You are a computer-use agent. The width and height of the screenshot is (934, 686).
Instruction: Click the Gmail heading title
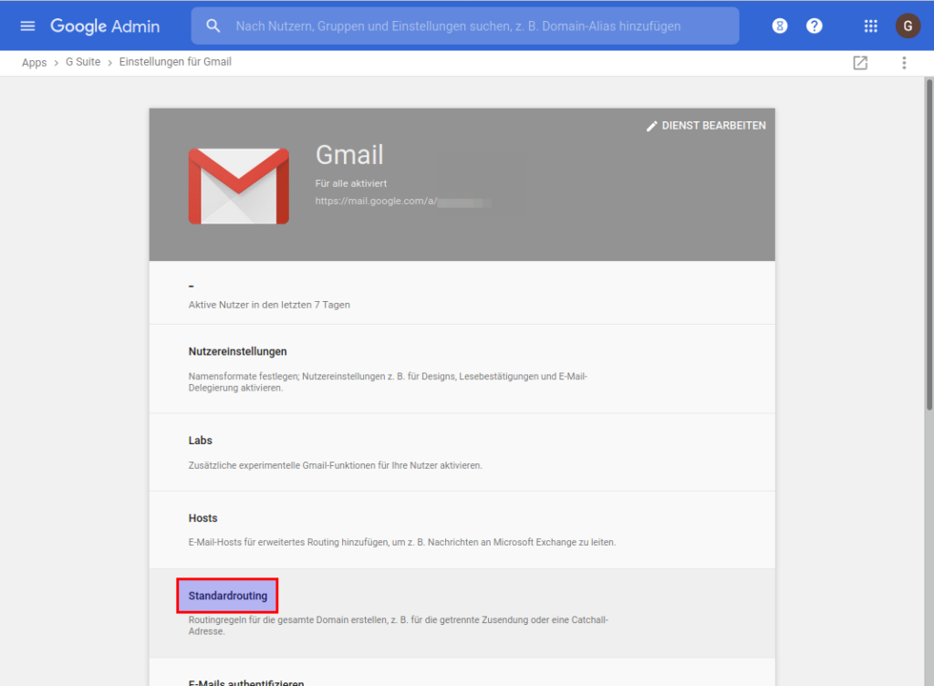(x=349, y=155)
